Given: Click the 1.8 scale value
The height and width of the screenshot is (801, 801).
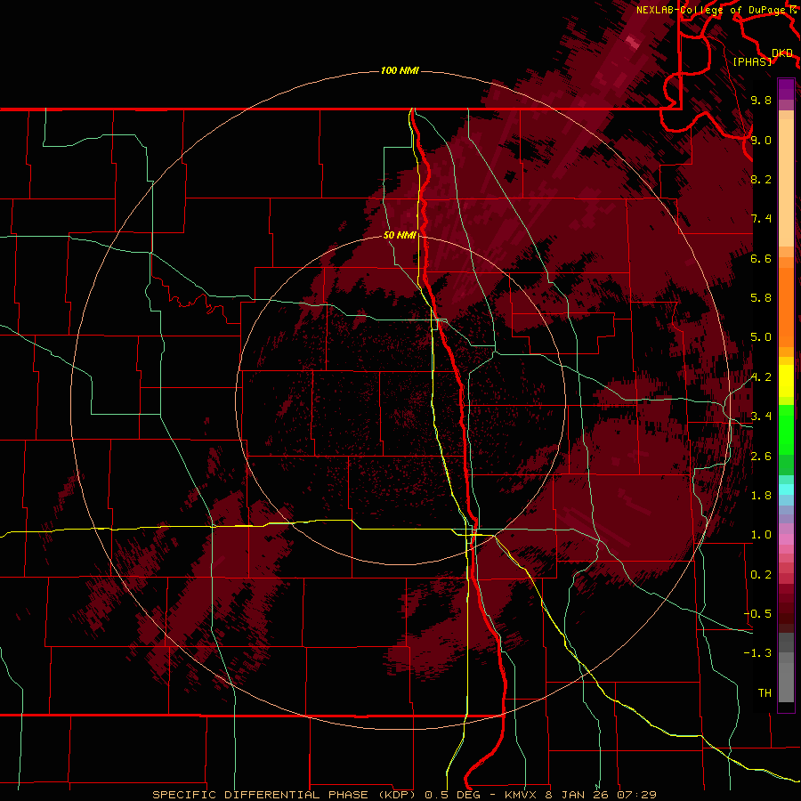Looking at the screenshot, I should pyautogui.click(x=761, y=496).
